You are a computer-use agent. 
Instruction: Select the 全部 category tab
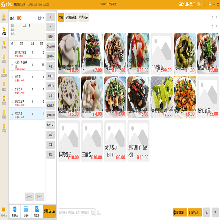(x=61, y=17)
